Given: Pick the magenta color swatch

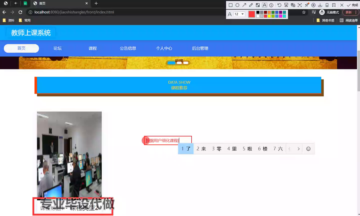Looking at the screenshot, I should [x=280, y=16].
